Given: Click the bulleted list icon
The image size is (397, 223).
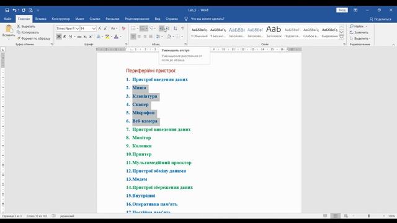Looking at the screenshot, I should click(x=133, y=28).
